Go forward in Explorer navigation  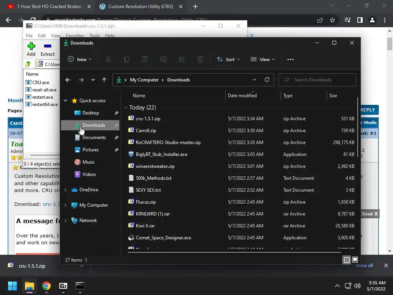(81, 80)
